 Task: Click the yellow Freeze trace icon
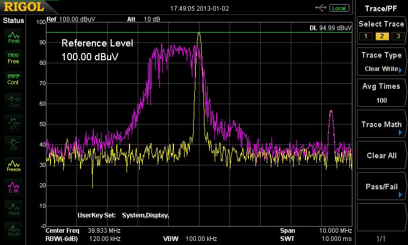14,166
